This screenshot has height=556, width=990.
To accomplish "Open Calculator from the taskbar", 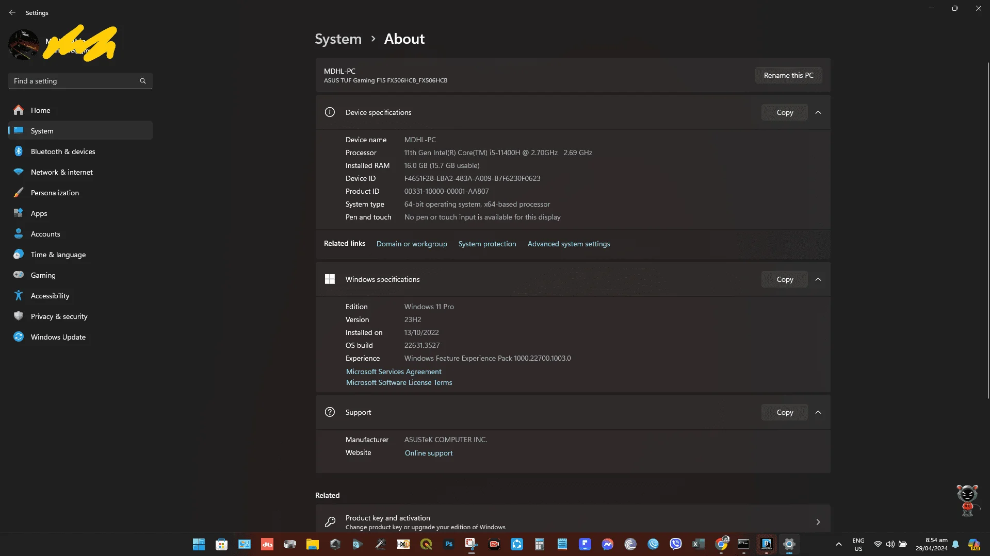I will [539, 544].
